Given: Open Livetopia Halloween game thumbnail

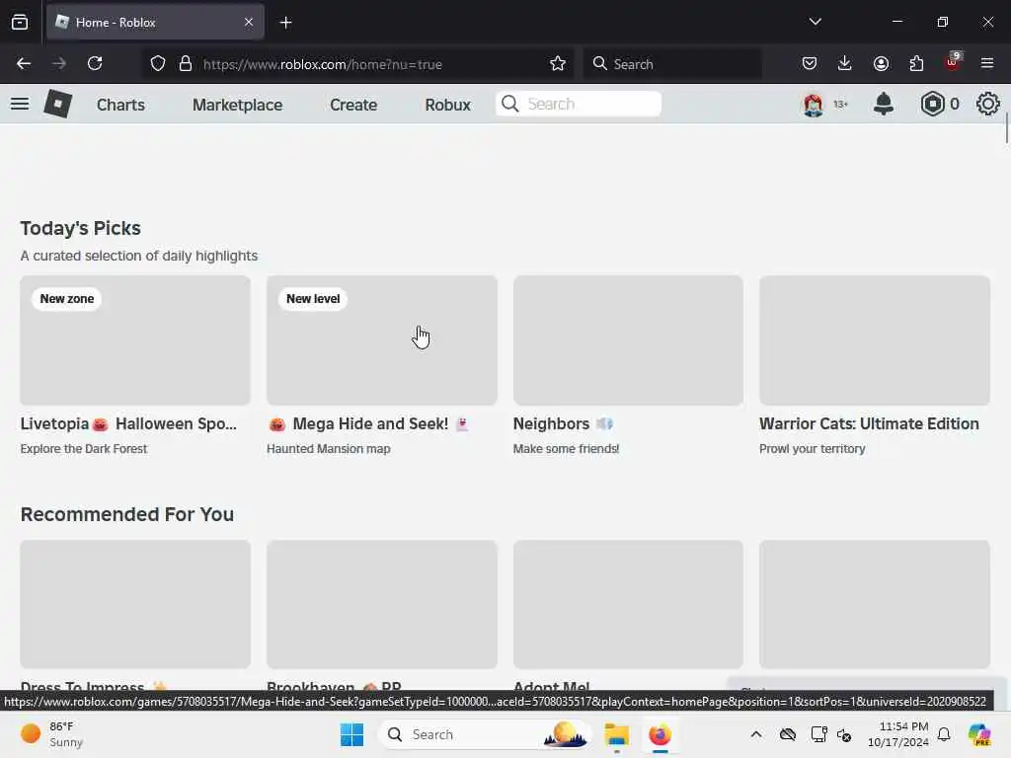Looking at the screenshot, I should pyautogui.click(x=135, y=341).
